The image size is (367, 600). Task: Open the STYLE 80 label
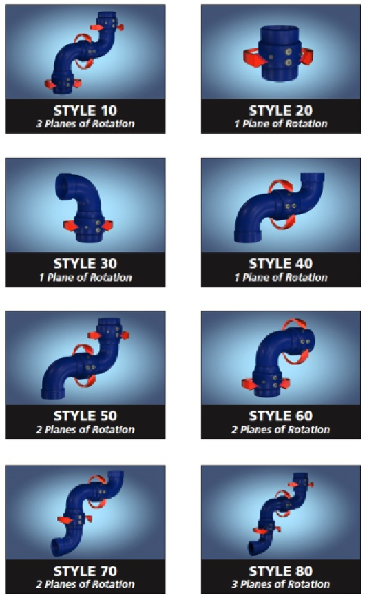(x=281, y=571)
